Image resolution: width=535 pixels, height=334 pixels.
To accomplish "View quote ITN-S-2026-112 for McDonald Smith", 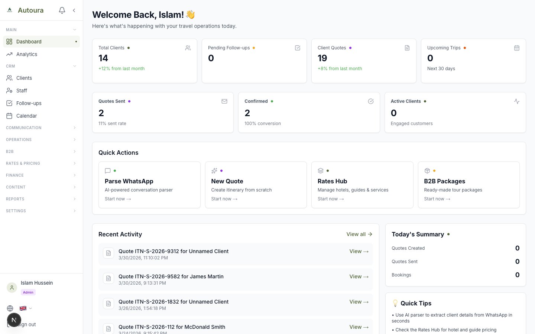I will pos(359,327).
